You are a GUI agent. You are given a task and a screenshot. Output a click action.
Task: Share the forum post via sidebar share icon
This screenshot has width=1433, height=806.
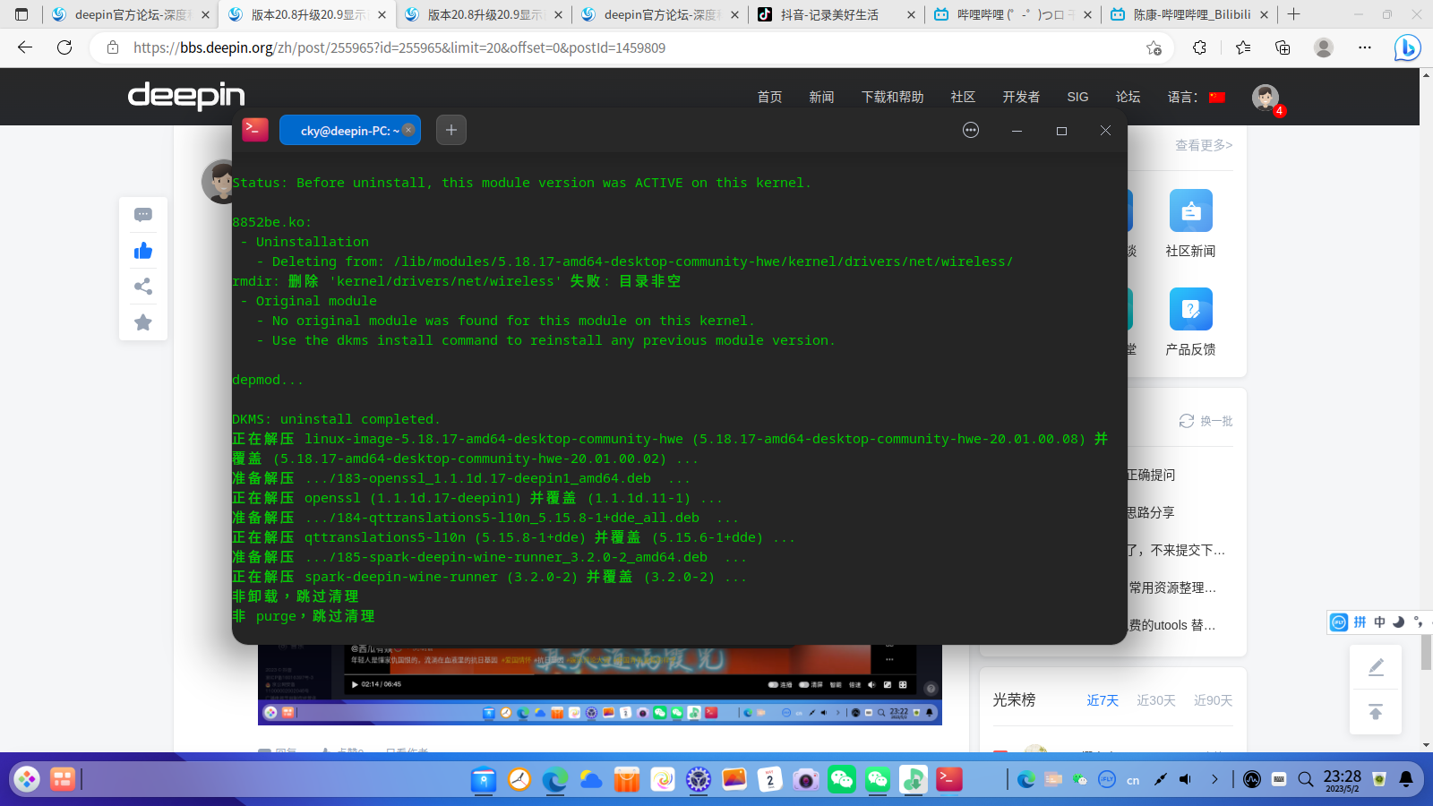(142, 287)
